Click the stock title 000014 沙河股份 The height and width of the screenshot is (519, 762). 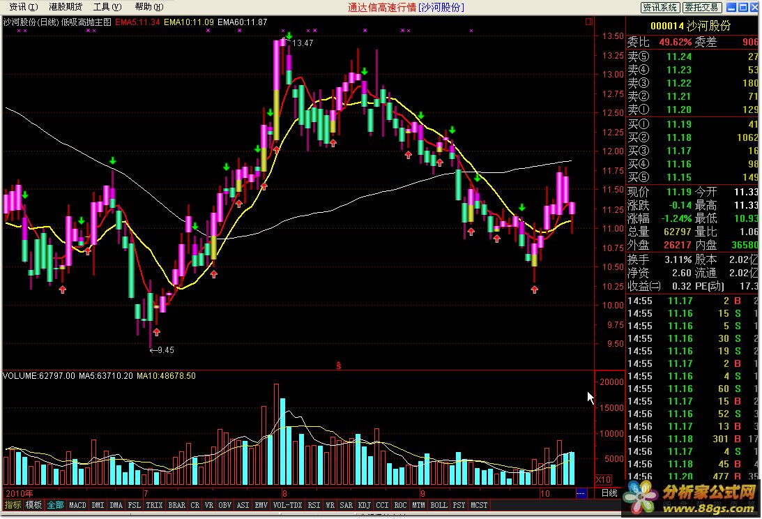pos(691,26)
